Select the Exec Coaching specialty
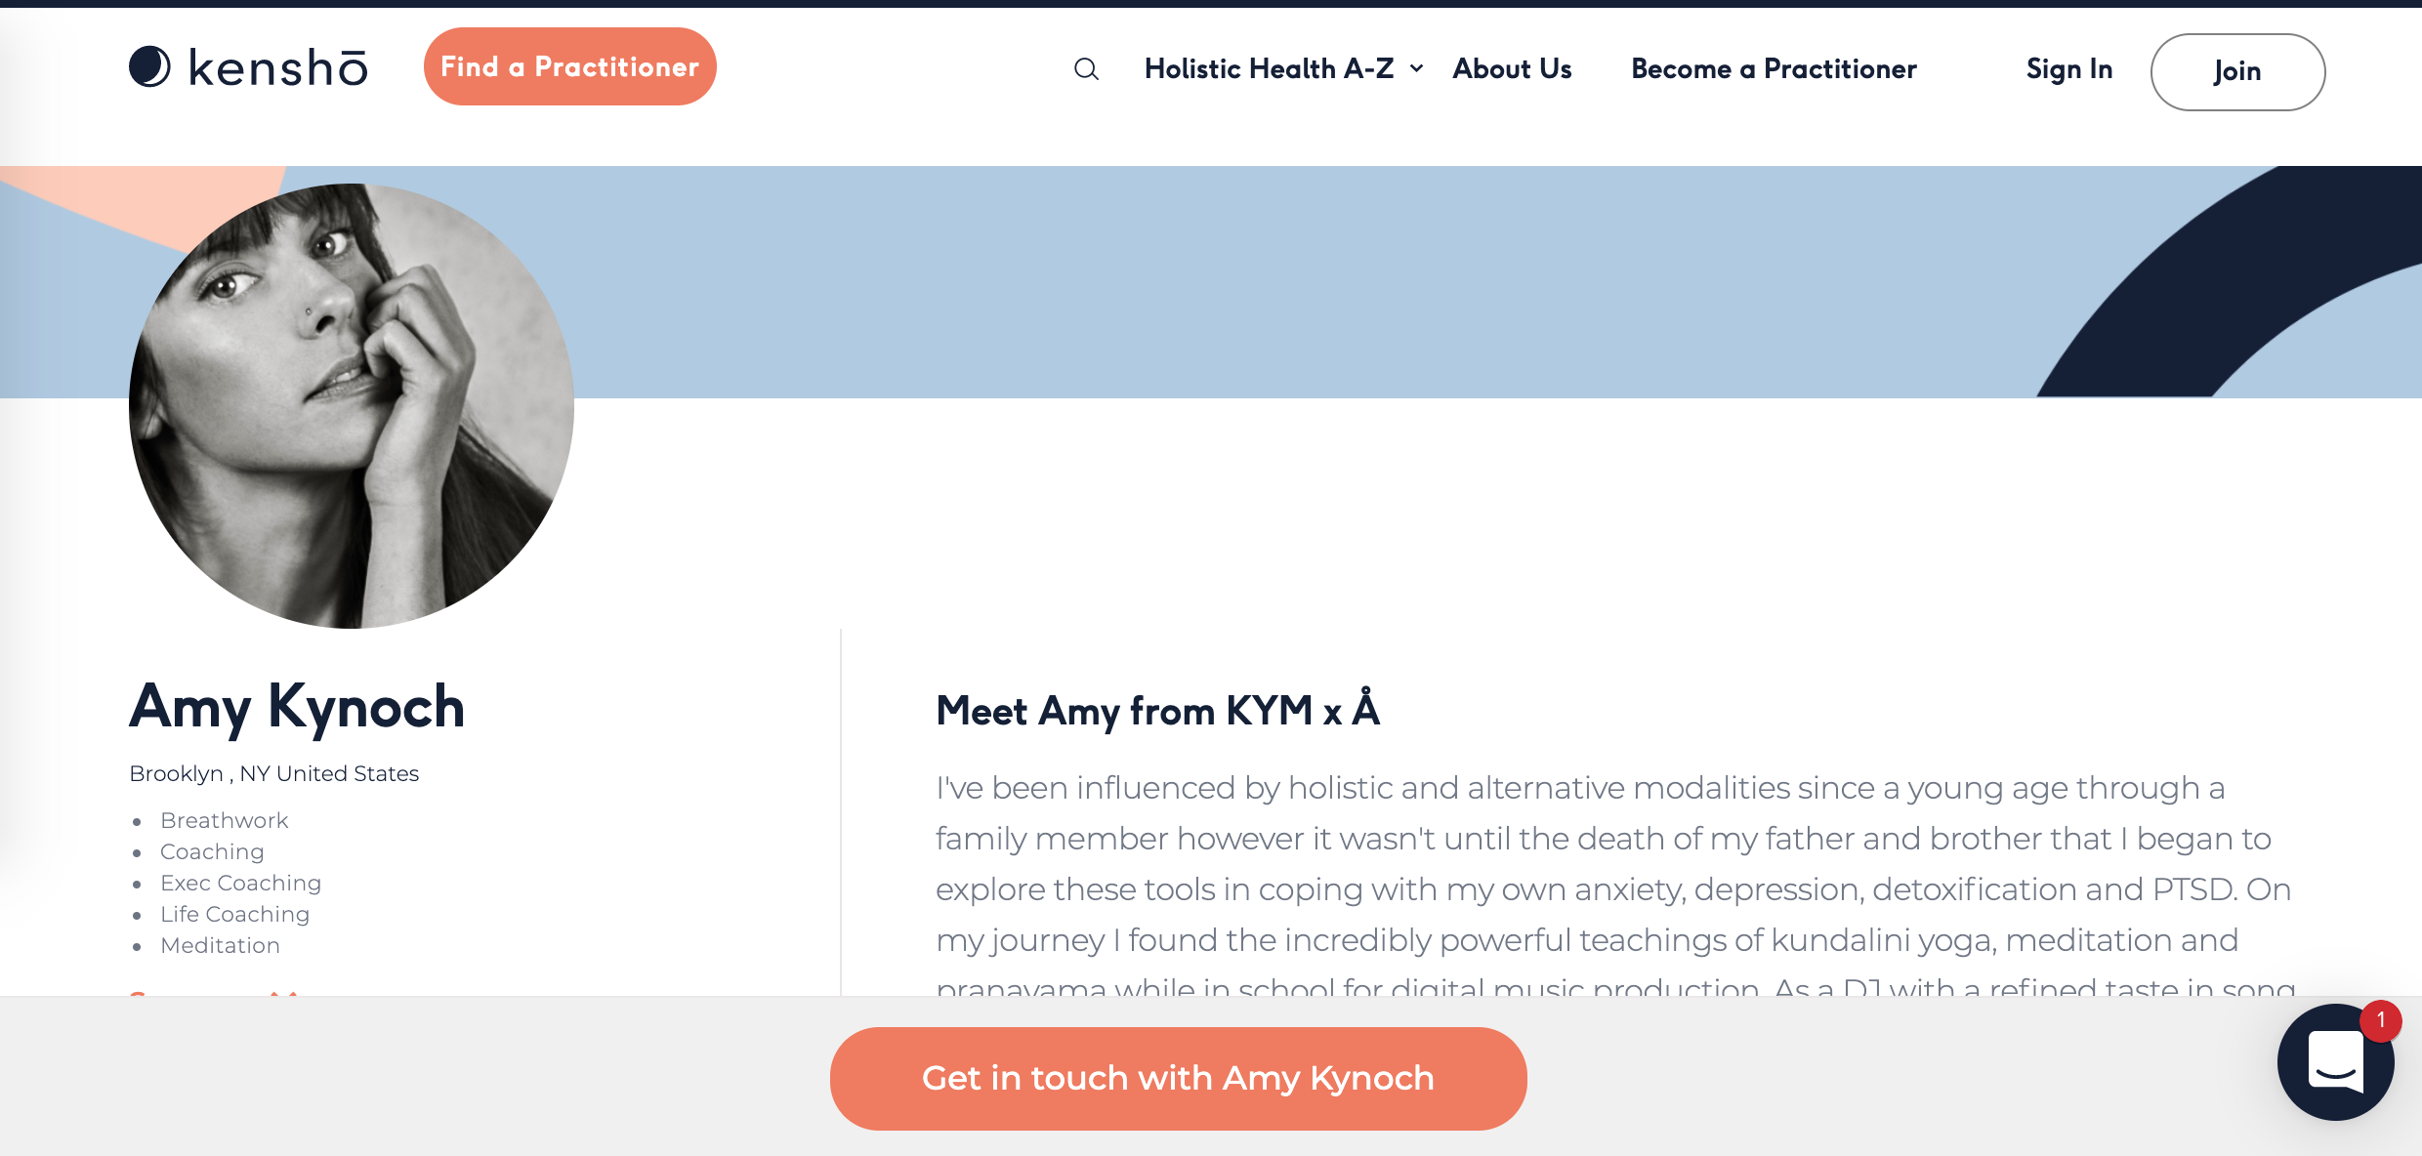Viewport: 2422px width, 1156px height. point(240,883)
